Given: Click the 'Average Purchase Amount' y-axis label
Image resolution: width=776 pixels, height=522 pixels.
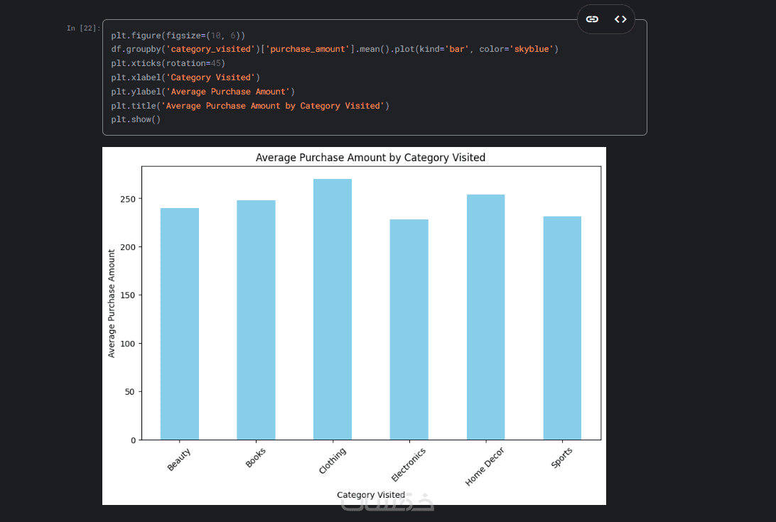Looking at the screenshot, I should point(112,303).
